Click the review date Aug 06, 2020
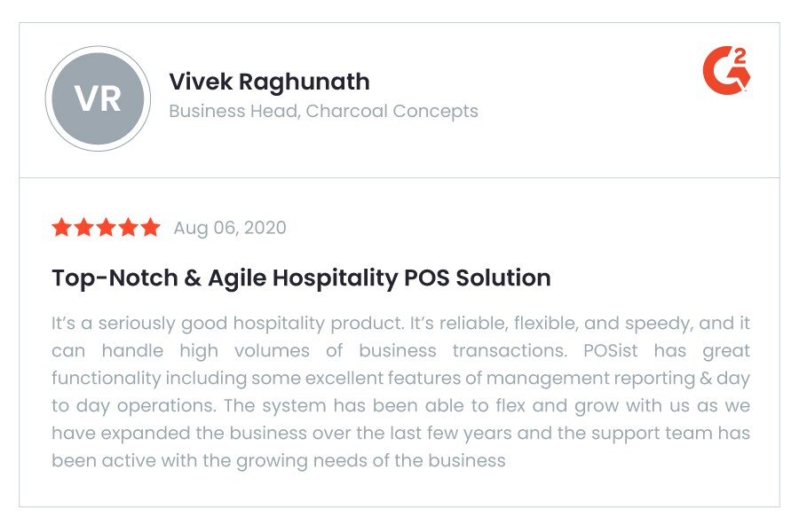The image size is (799, 532). [230, 228]
